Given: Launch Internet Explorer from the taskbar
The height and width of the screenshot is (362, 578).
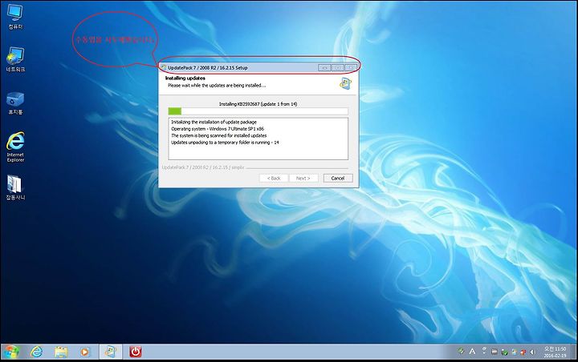Looking at the screenshot, I should tap(36, 352).
